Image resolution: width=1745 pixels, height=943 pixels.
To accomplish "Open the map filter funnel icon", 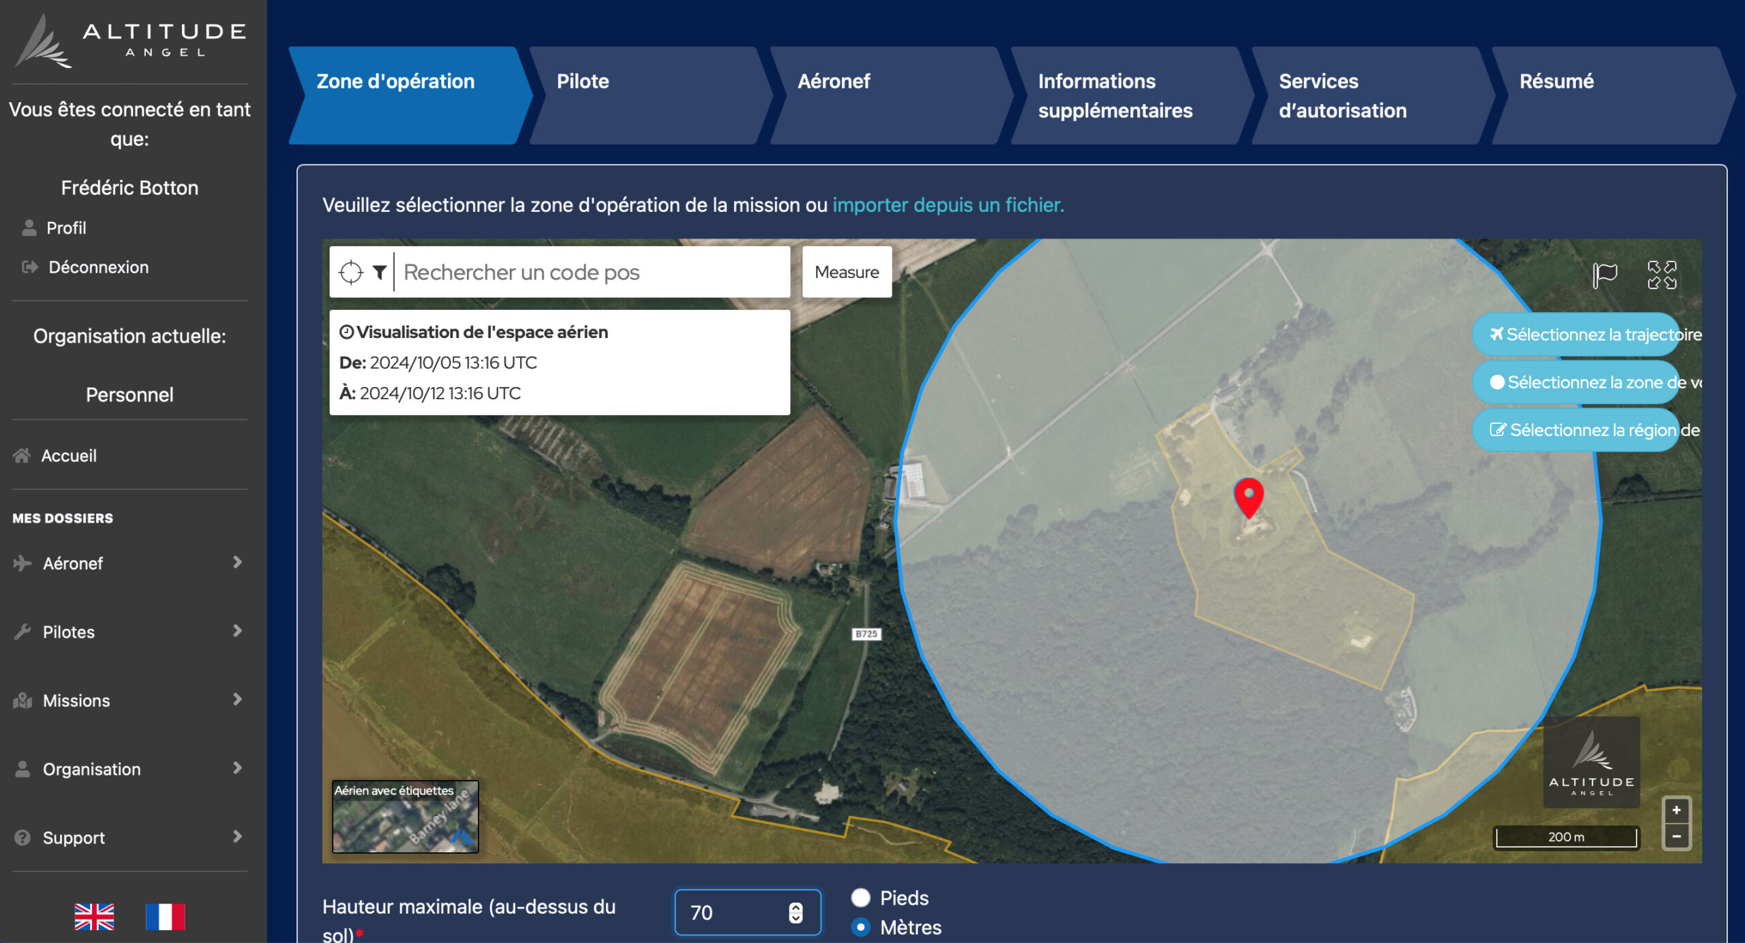I will [380, 273].
